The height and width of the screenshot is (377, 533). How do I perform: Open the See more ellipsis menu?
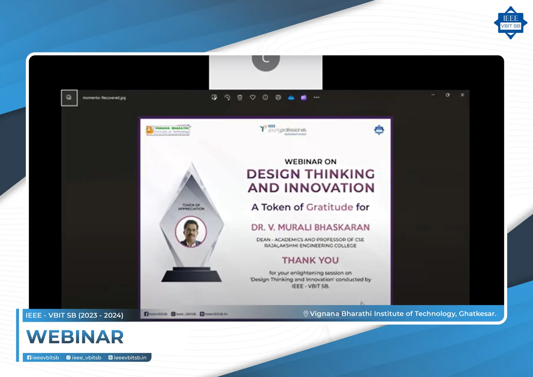coord(317,97)
